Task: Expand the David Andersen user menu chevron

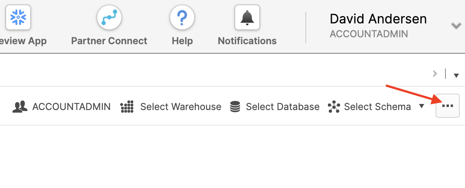Action: (456, 26)
